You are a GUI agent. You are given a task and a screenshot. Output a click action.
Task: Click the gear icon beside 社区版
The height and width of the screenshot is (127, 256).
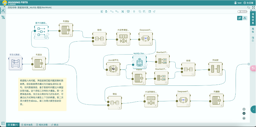[x=245, y=3]
